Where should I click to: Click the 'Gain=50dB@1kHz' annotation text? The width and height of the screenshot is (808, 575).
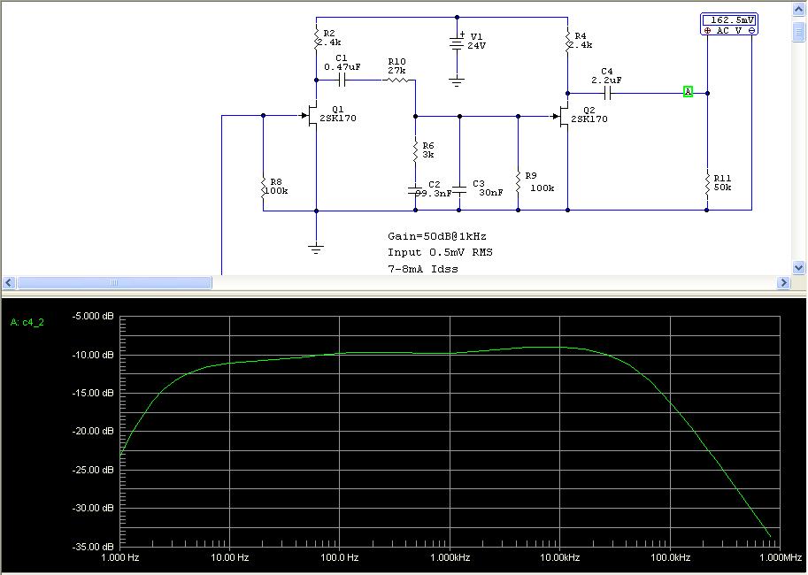pyautogui.click(x=437, y=236)
